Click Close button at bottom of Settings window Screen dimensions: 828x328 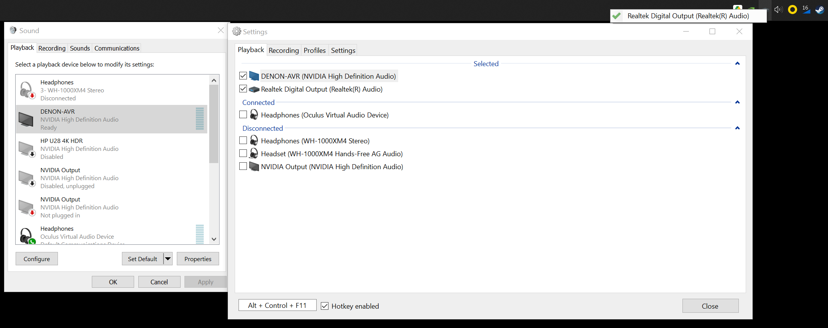(710, 306)
